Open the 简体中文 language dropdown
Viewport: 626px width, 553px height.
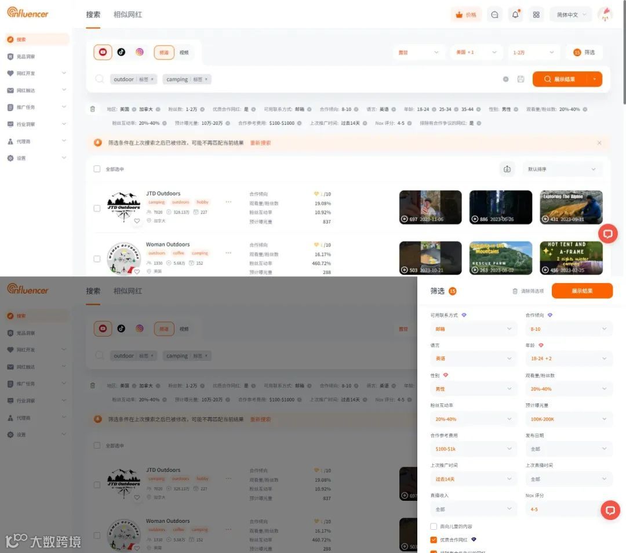pyautogui.click(x=571, y=15)
